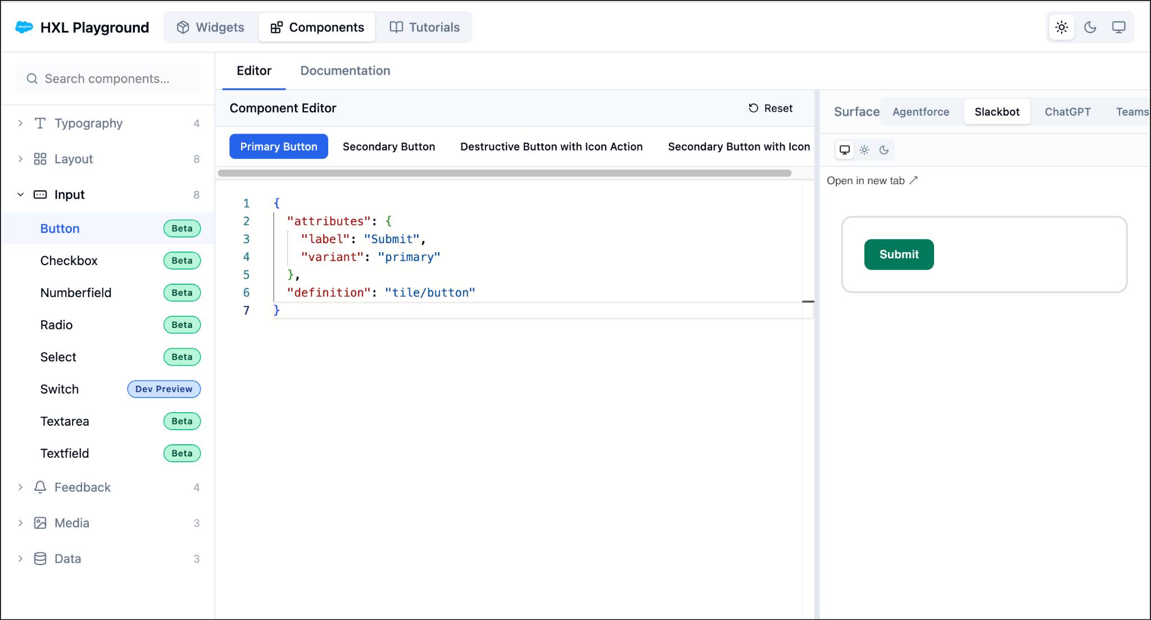Screen dimensions: 1151x620
Task: Select the Slackbot surface tab
Action: pos(997,112)
